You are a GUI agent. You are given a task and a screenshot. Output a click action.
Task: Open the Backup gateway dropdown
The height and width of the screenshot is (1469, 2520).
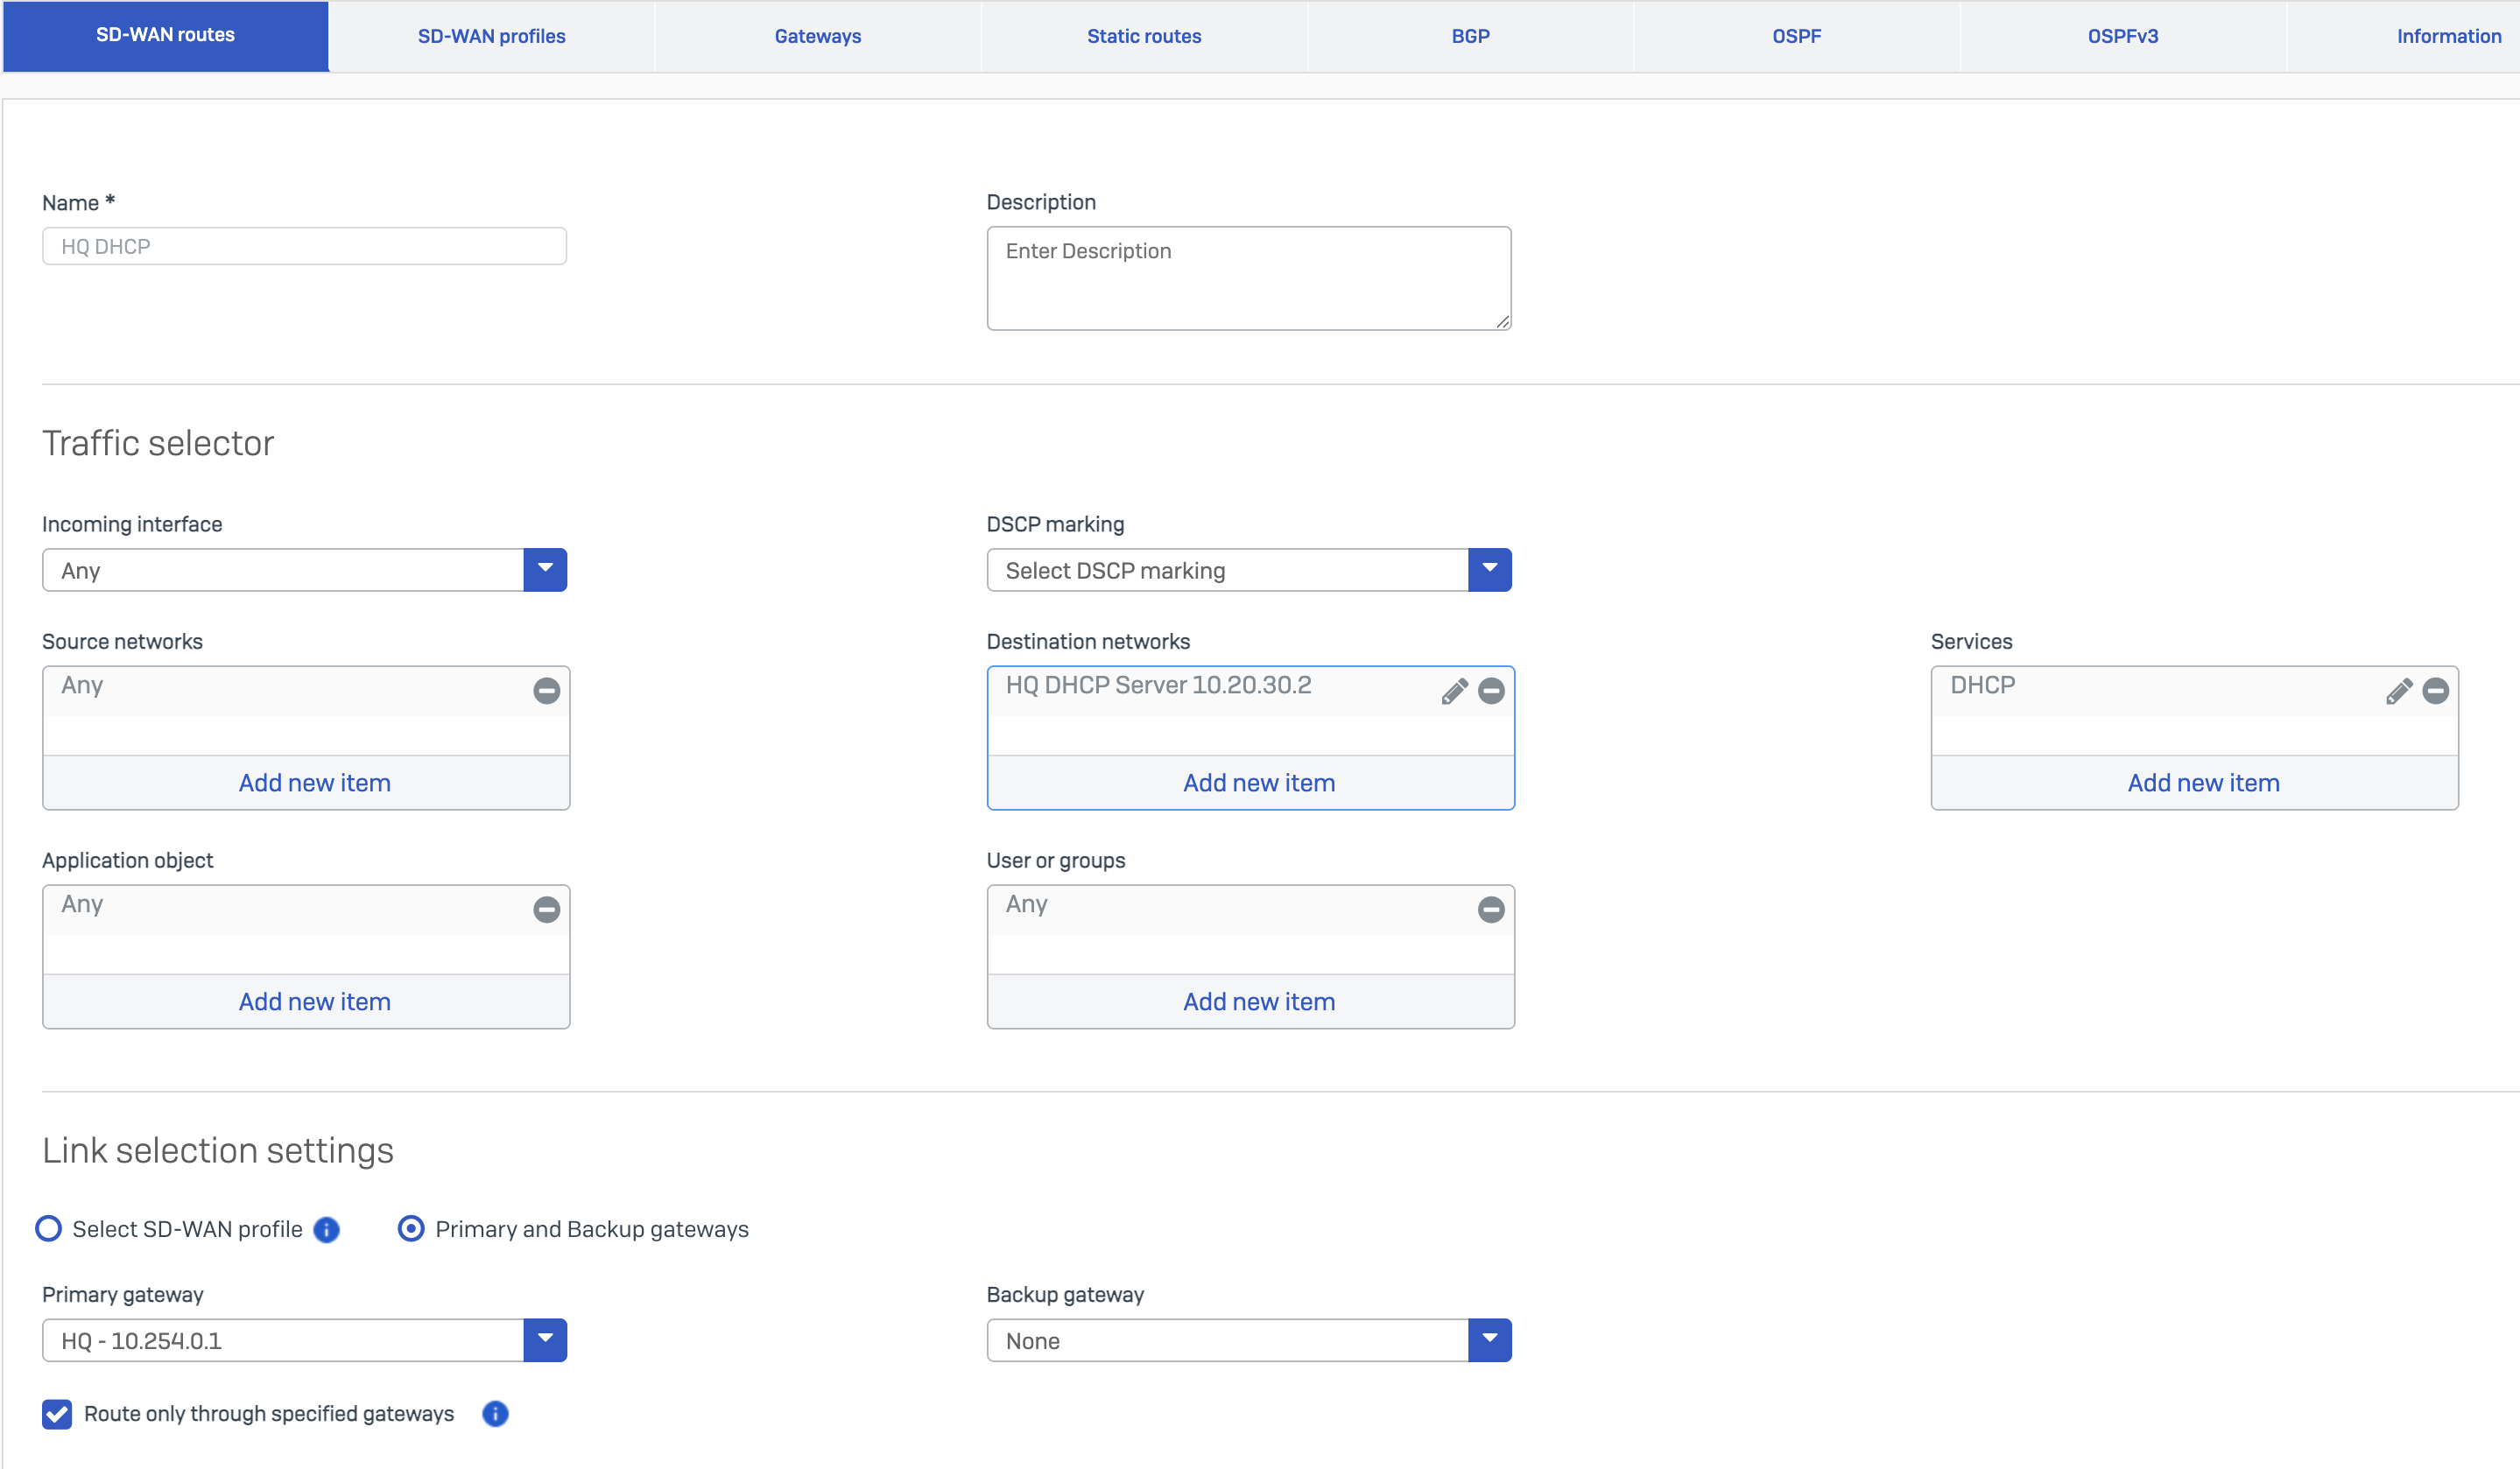1489,1340
